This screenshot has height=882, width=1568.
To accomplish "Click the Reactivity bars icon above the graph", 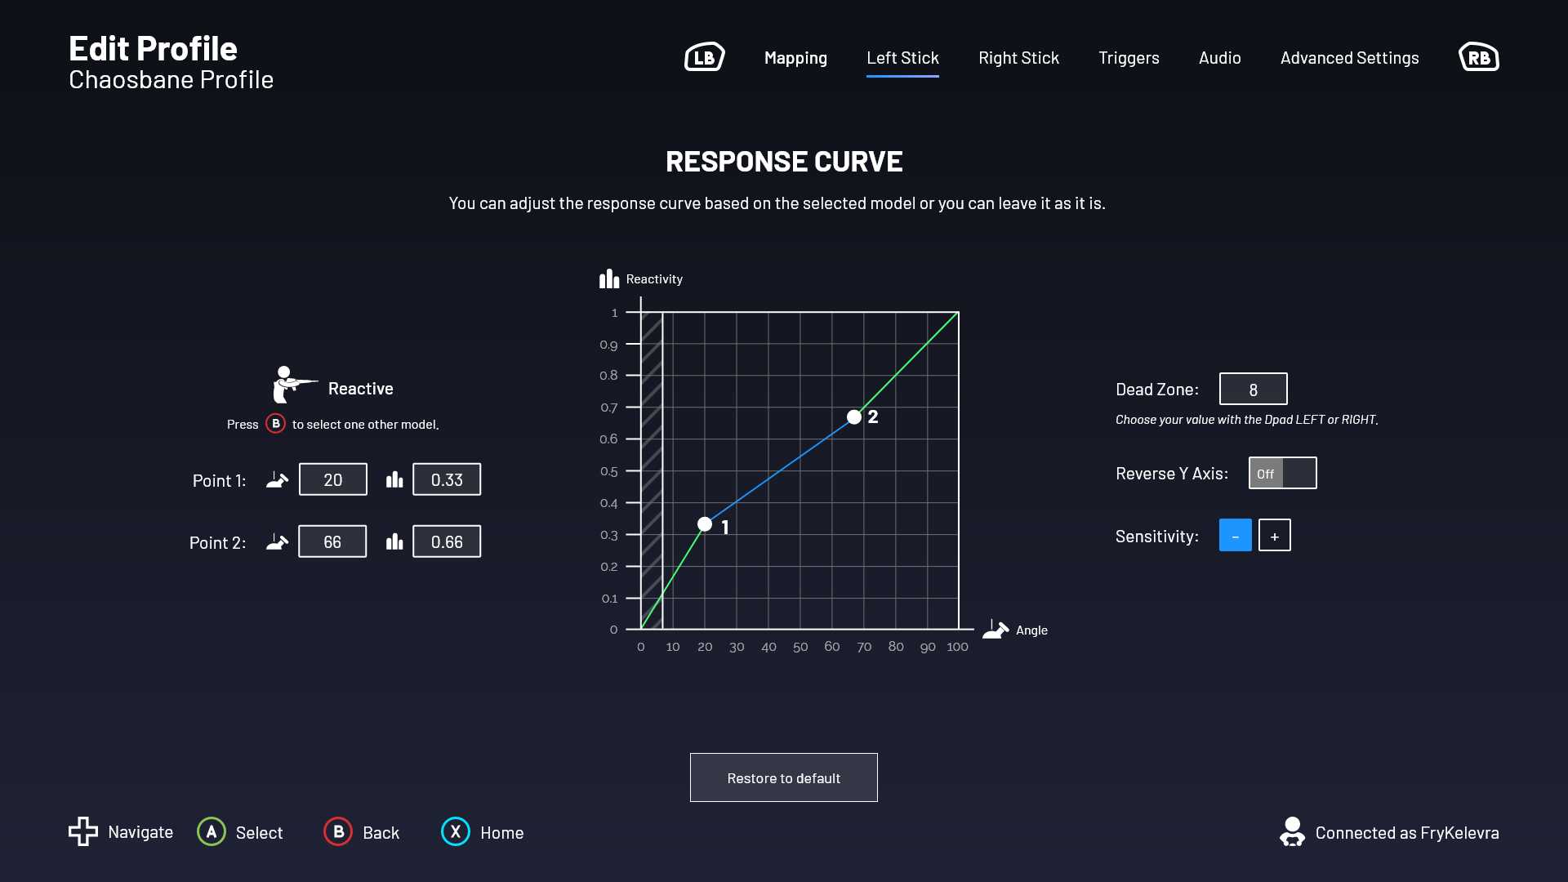I will point(609,279).
